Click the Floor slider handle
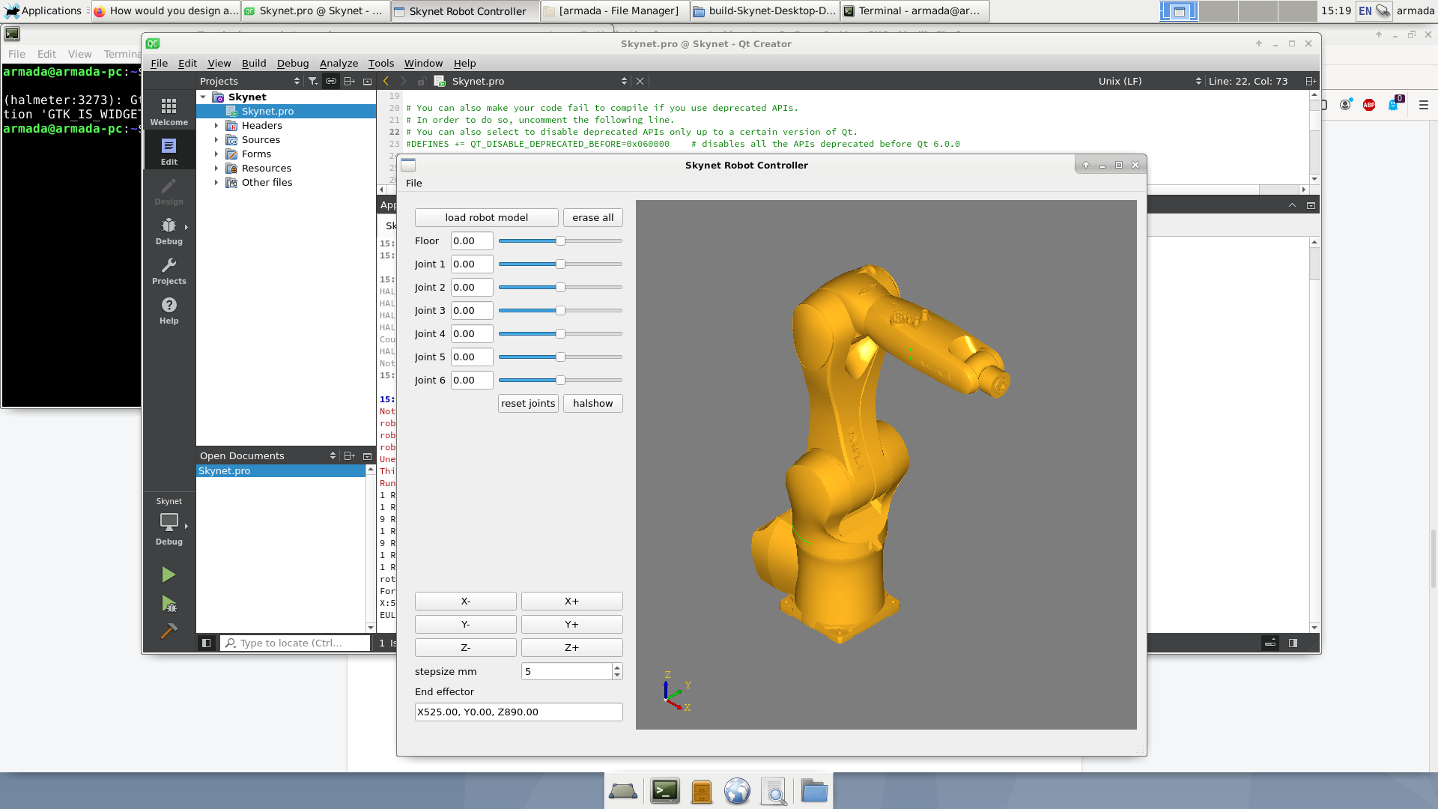The width and height of the screenshot is (1438, 809). tap(560, 240)
